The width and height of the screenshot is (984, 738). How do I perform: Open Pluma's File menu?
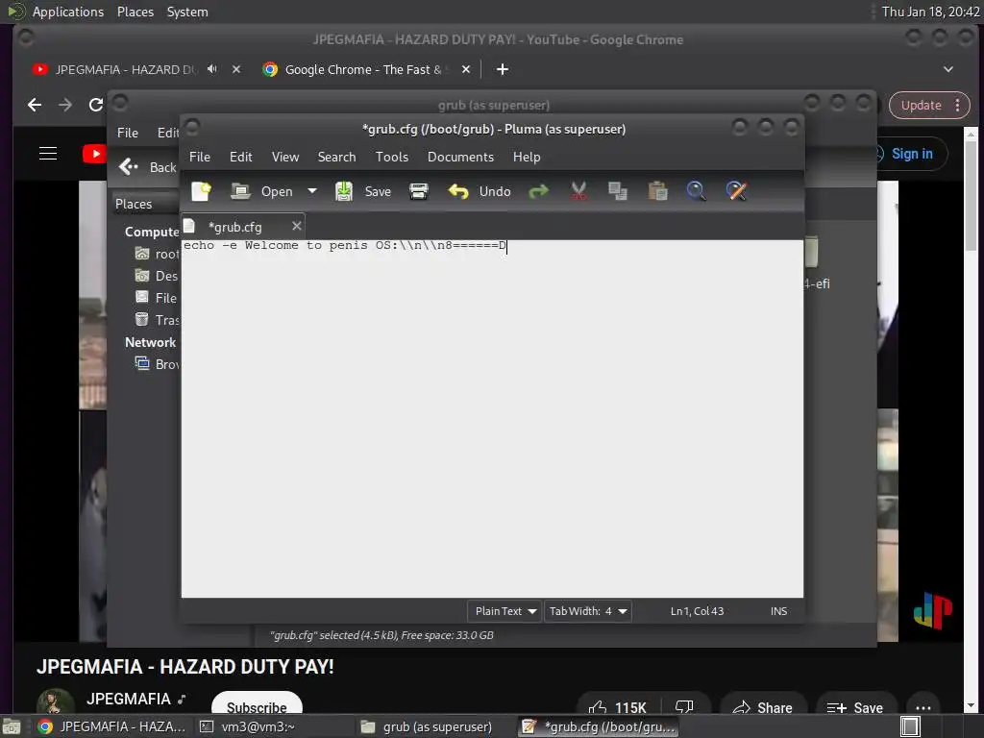[x=200, y=157]
